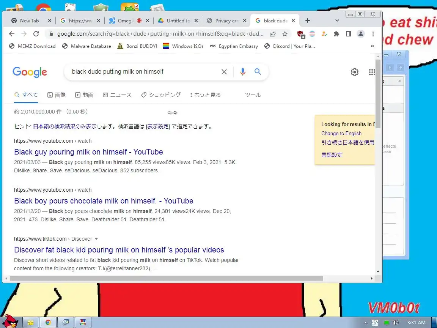Expand the TikTok result dropdown arrow
The height and width of the screenshot is (328, 437).
coord(96,239)
